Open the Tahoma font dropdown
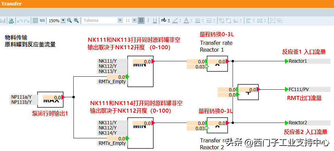 (120, 21)
